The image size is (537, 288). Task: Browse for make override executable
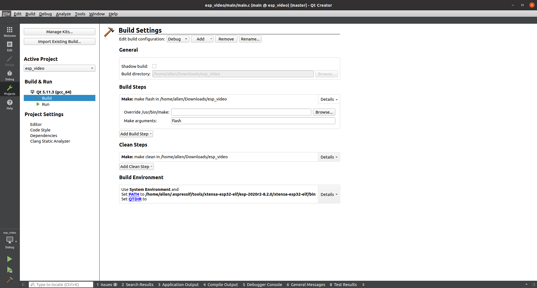click(x=324, y=112)
